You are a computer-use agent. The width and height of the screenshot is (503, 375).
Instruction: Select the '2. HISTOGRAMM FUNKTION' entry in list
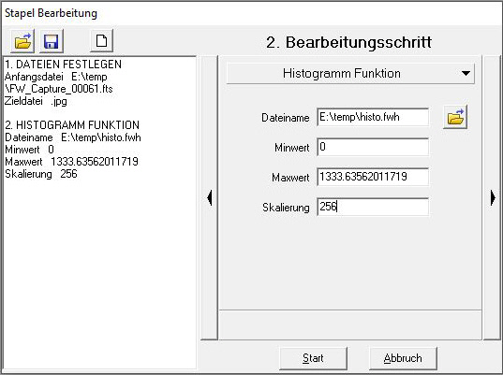pyautogui.click(x=72, y=125)
